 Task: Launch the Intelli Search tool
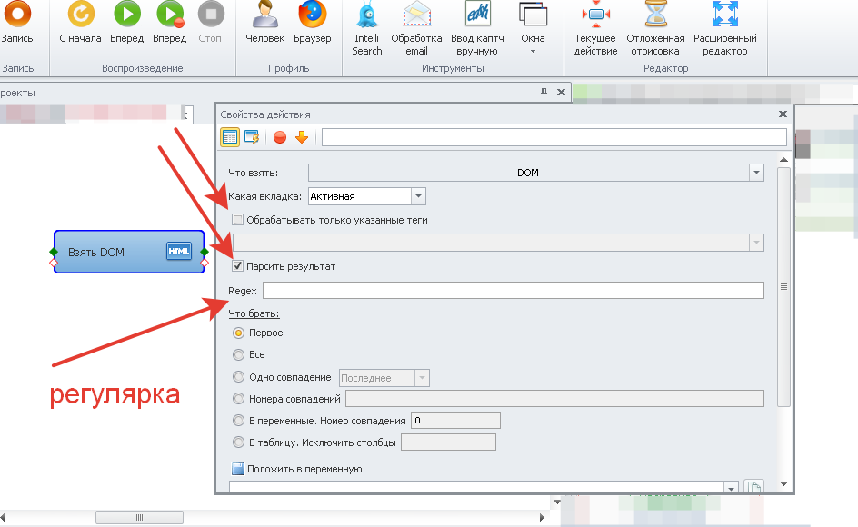tap(366, 28)
